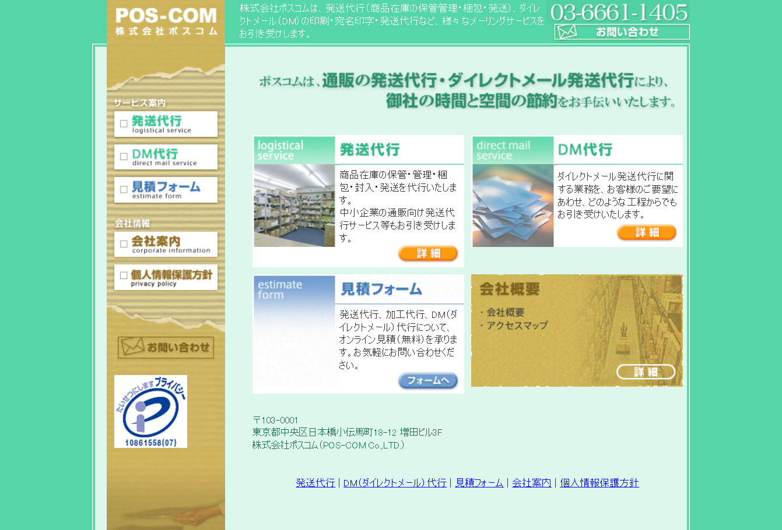Open the 個人情報保護方針 privacy policy sidebar menu
Image resolution: width=782 pixels, height=530 pixels.
(166, 277)
